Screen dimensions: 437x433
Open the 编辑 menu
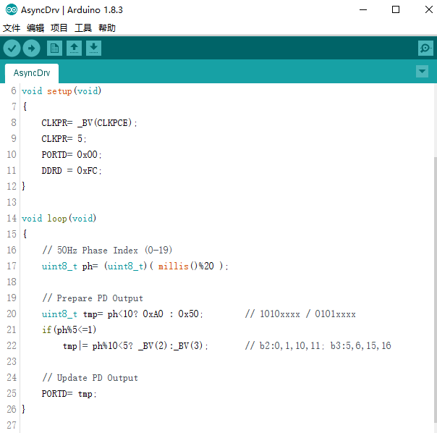(35, 28)
